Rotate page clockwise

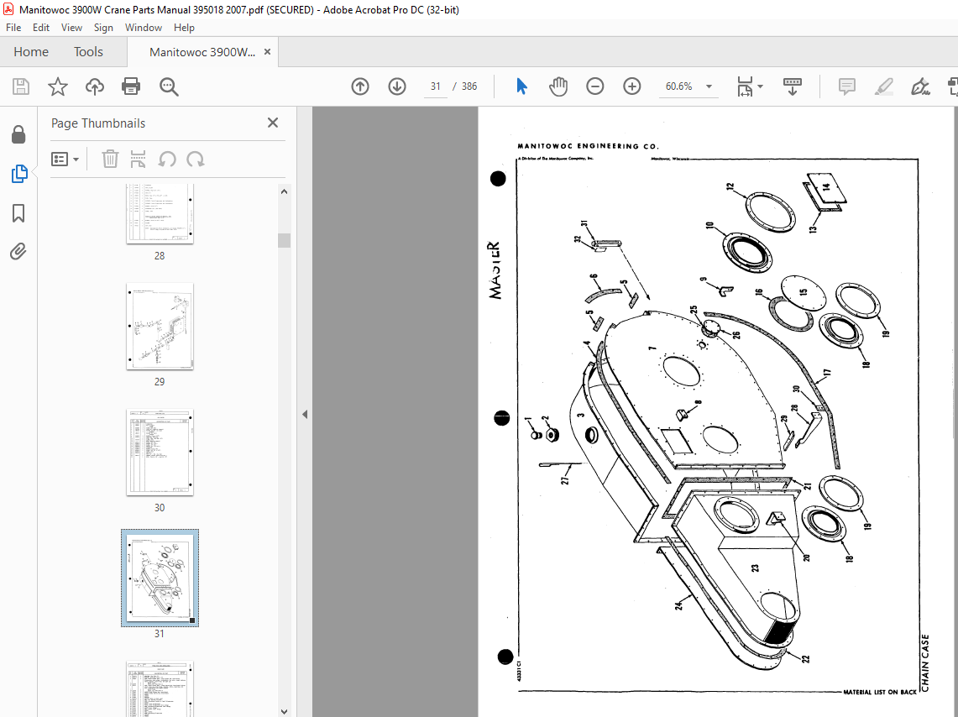pos(196,160)
